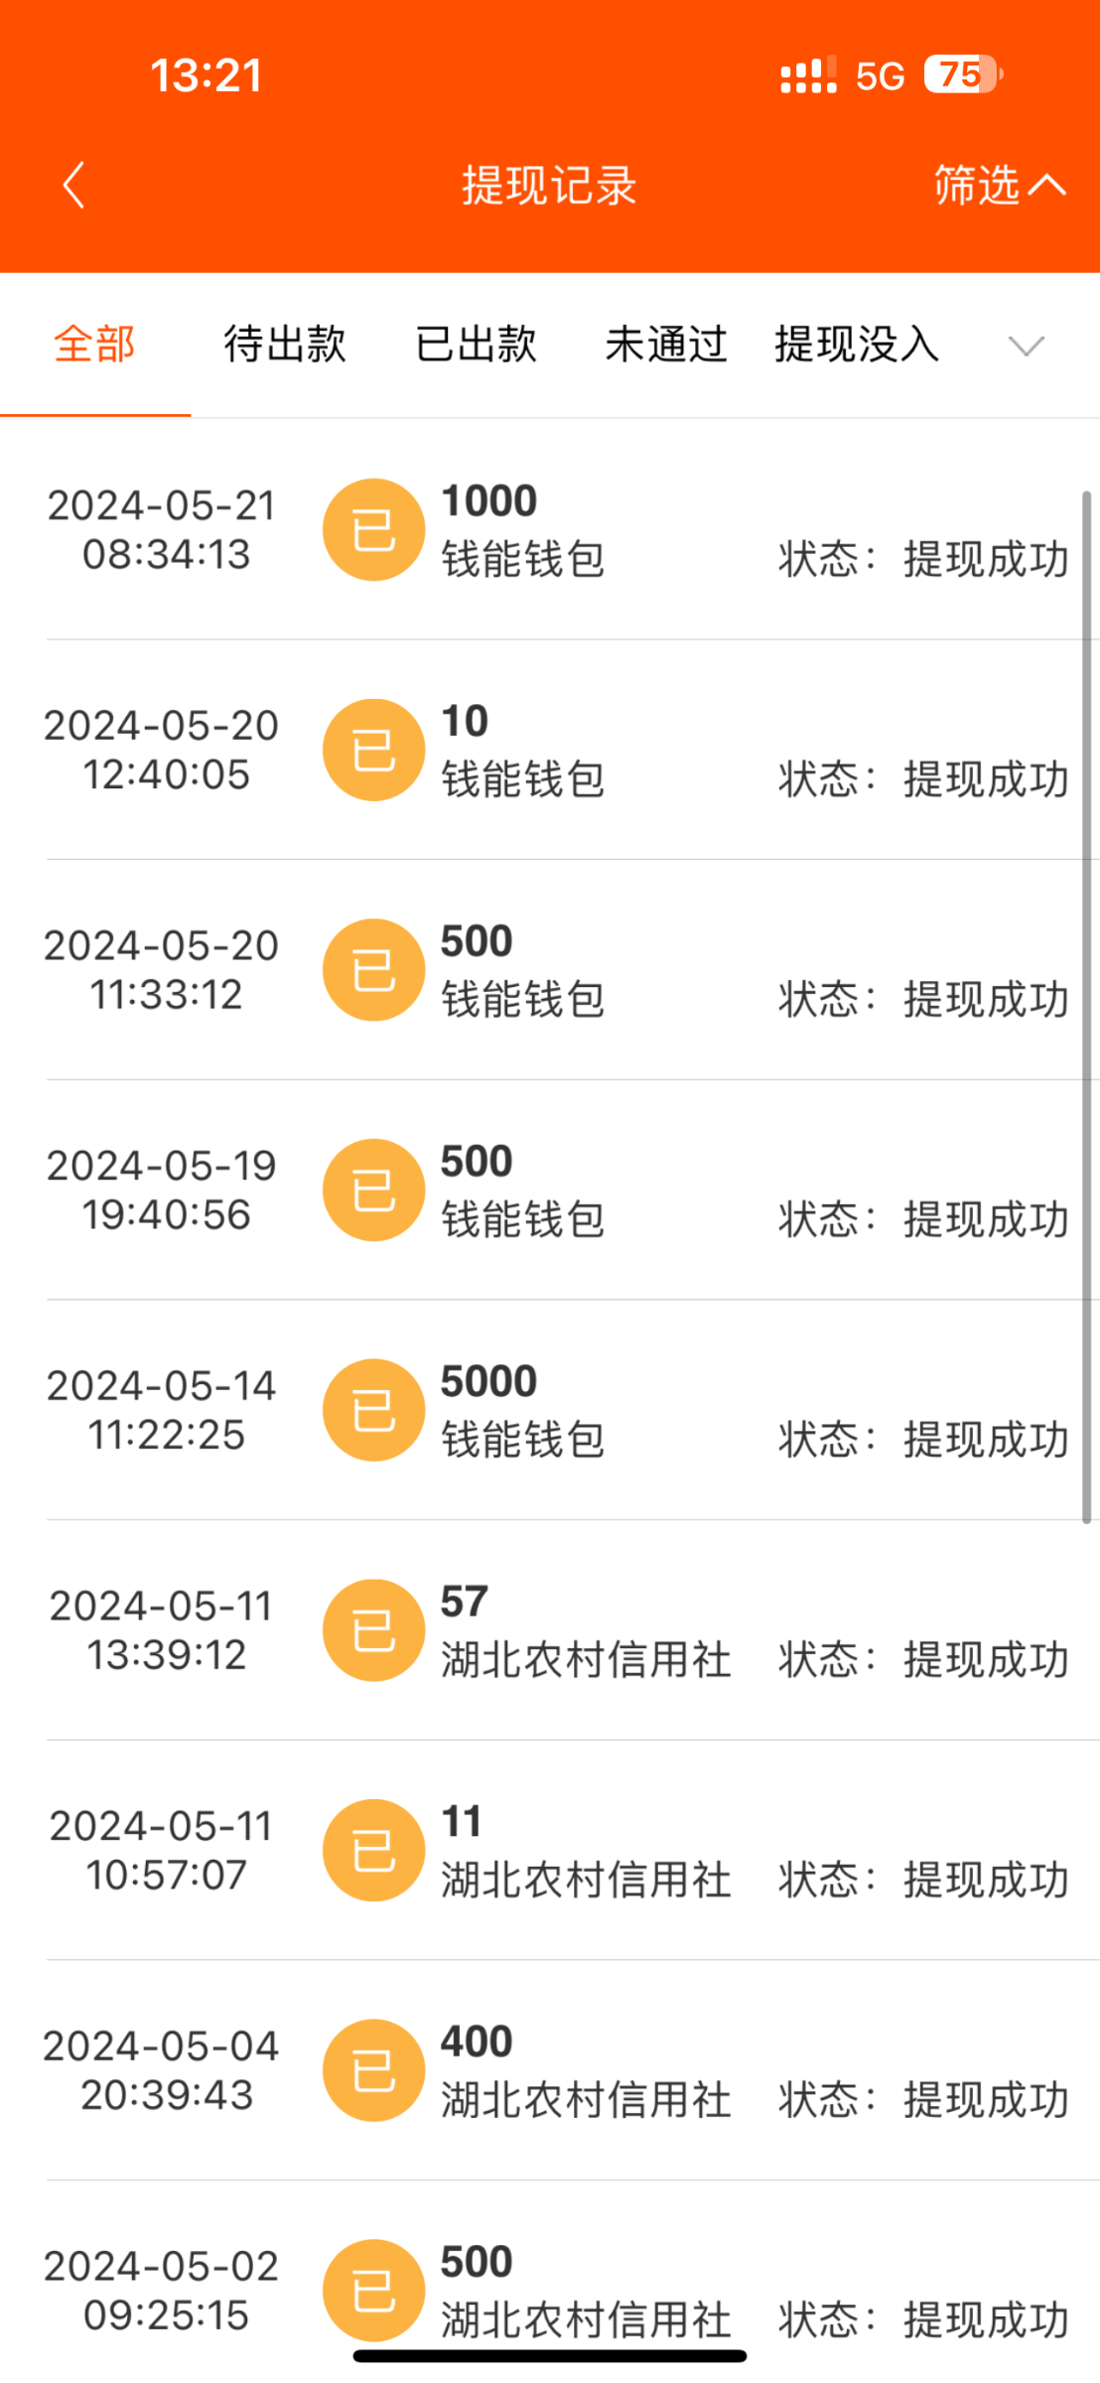Tap the 已 icon beside the 57 withdrawal
This screenshot has width=1100, height=2383.
click(x=374, y=1630)
